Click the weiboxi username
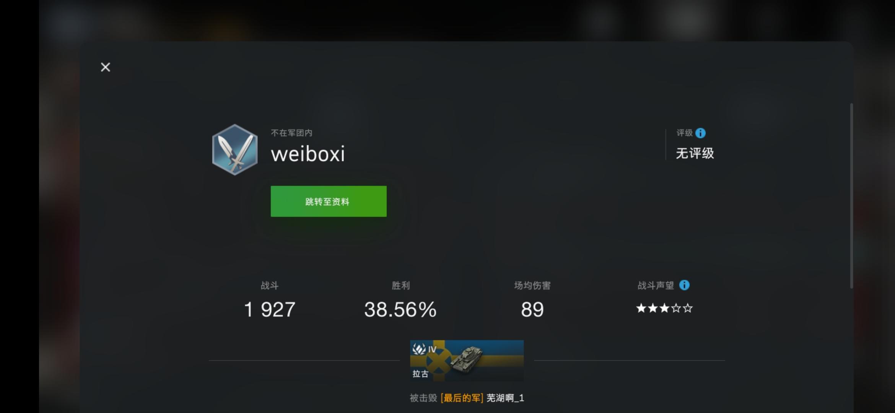The width and height of the screenshot is (895, 413). 308,154
